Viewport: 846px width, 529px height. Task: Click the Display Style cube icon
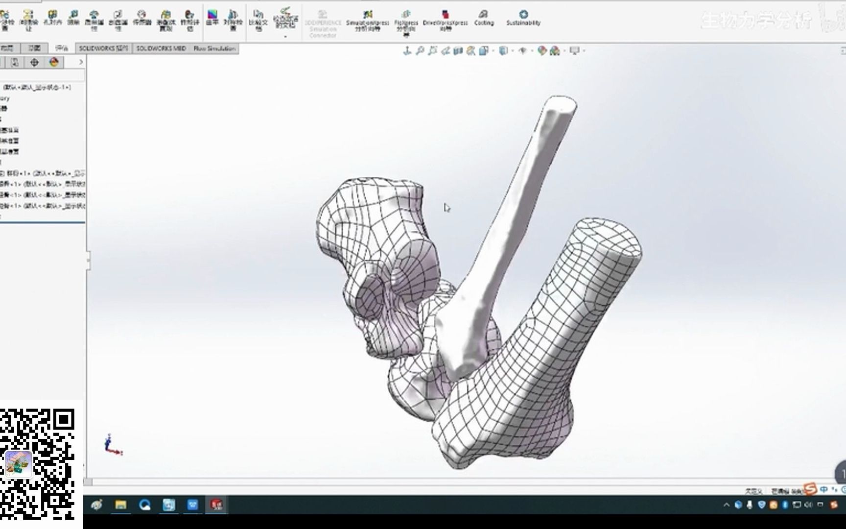[503, 50]
